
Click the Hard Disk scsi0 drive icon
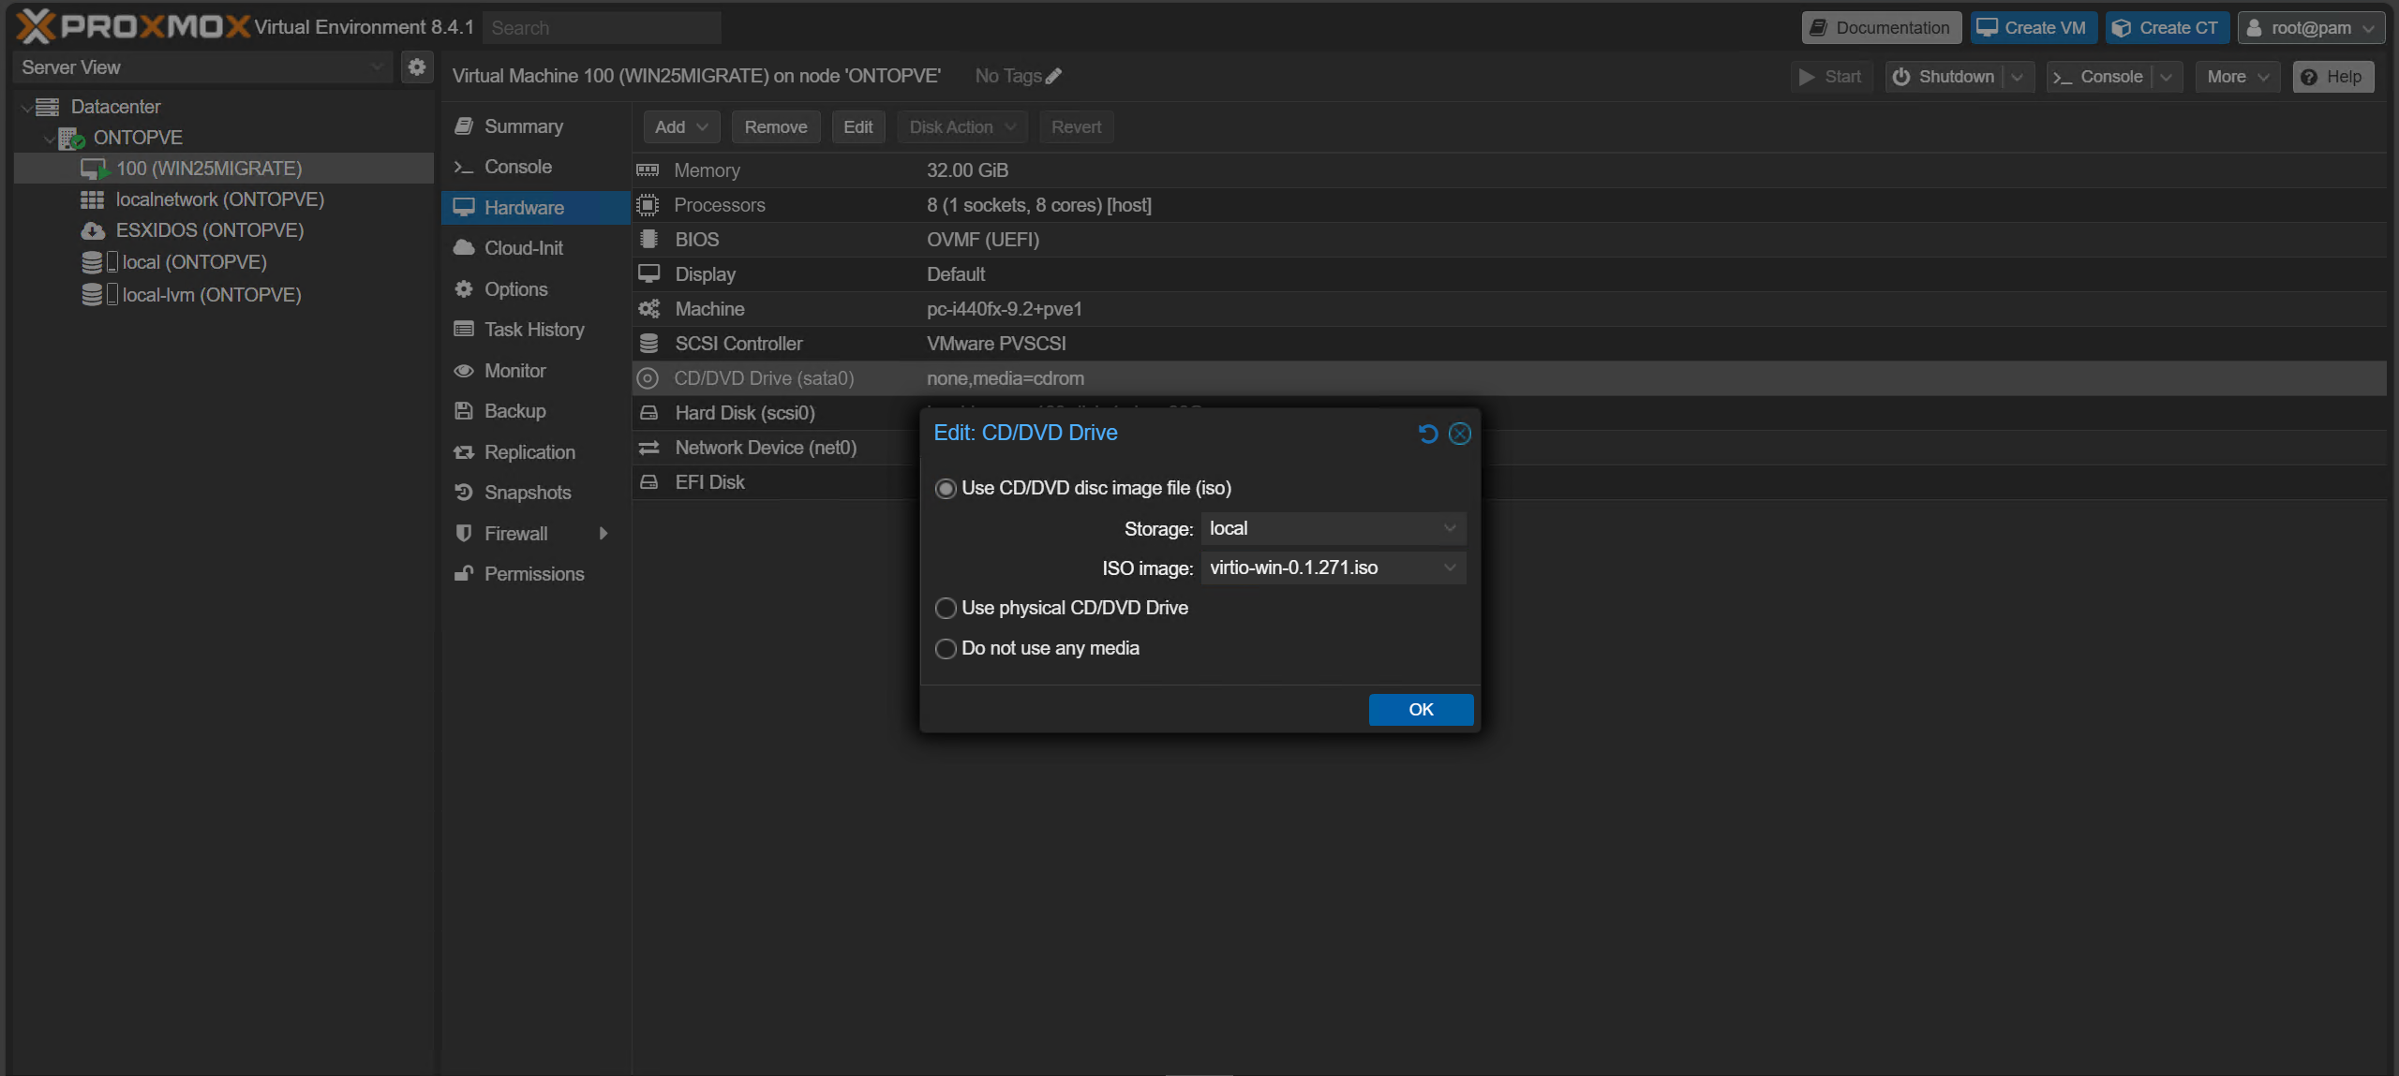(648, 413)
